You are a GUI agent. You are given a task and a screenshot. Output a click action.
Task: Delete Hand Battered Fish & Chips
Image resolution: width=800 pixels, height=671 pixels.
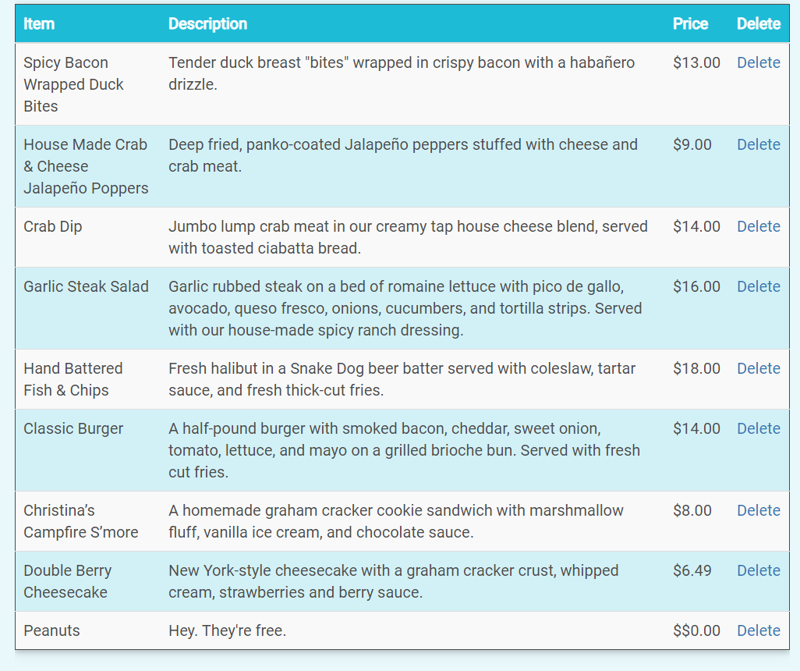[758, 368]
